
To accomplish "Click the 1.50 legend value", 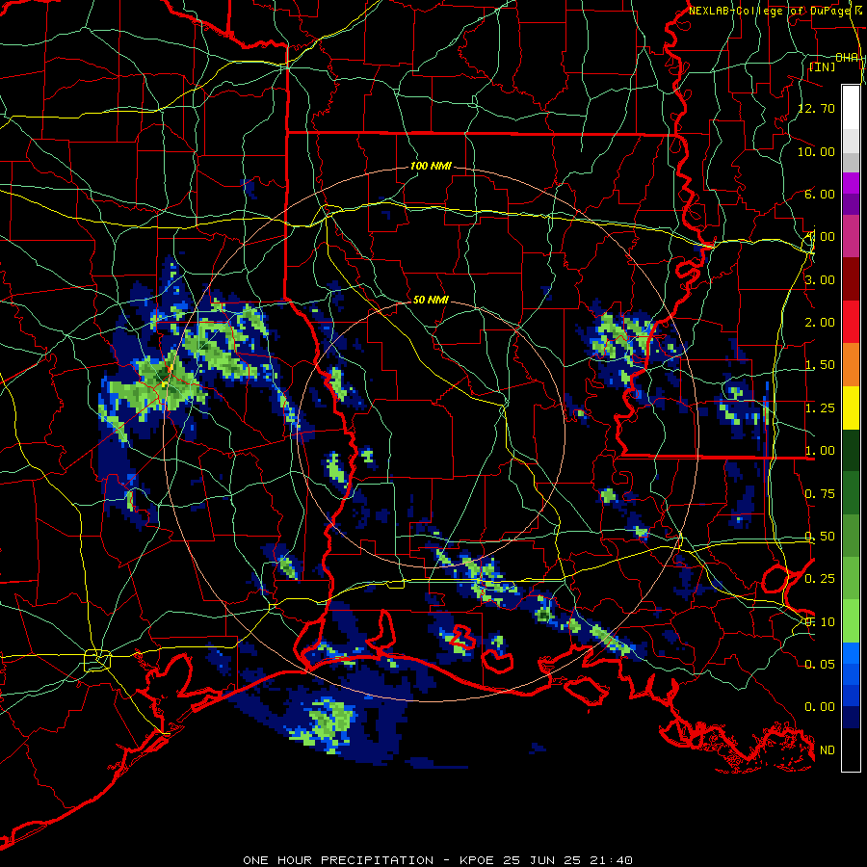I will pos(820,365).
